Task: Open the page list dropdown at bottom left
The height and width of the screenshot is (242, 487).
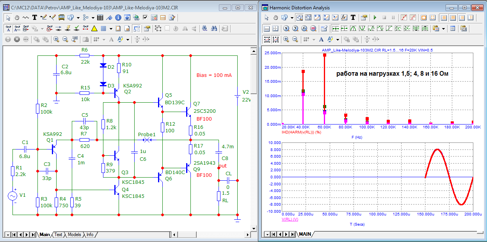Action: 7,235
